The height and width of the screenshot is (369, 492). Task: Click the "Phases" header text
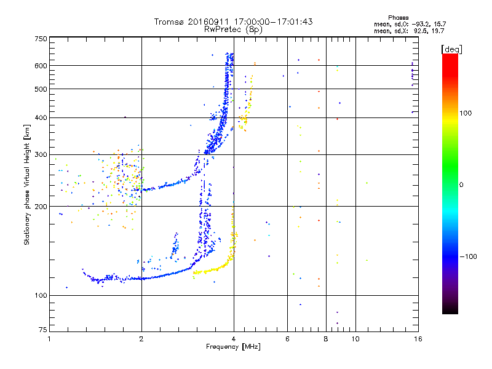[398, 18]
